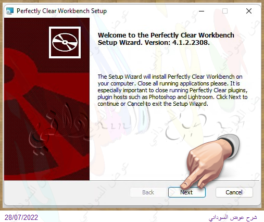Click the date 28/07/2022 below the window
The width and height of the screenshot is (264, 222).
point(21,217)
